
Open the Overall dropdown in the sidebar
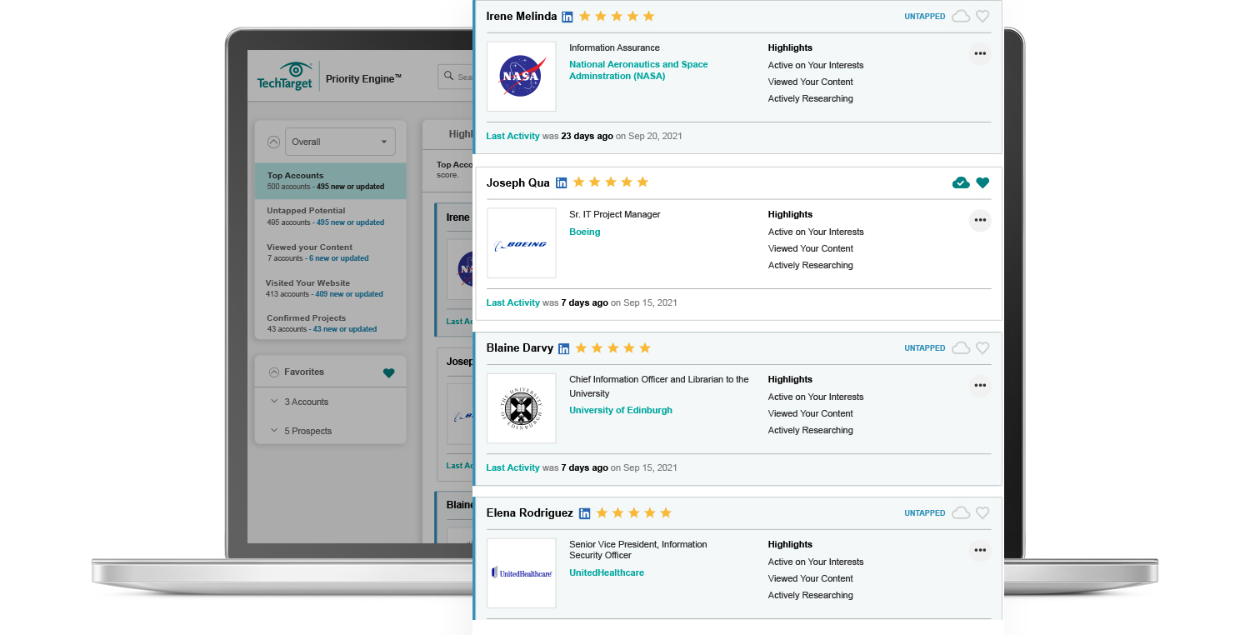click(340, 142)
